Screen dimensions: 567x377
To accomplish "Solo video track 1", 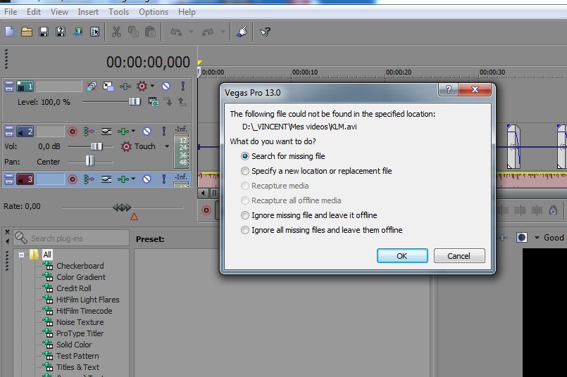I will [183, 87].
